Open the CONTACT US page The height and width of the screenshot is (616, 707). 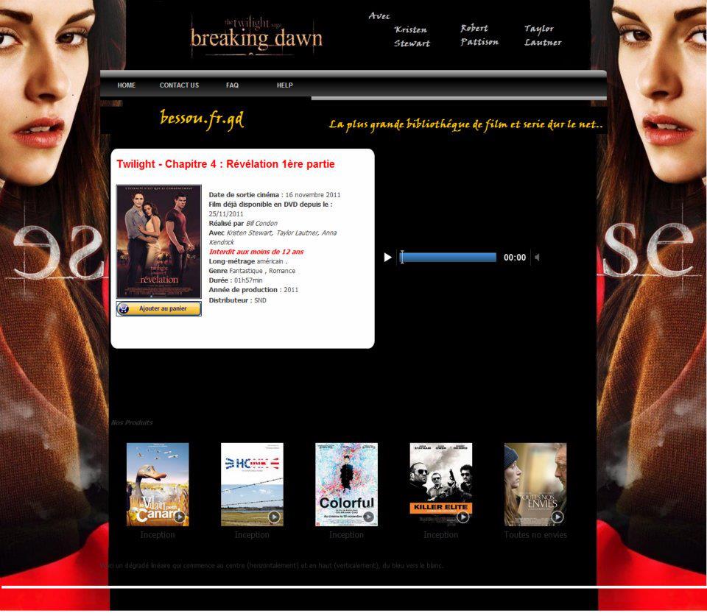[179, 85]
